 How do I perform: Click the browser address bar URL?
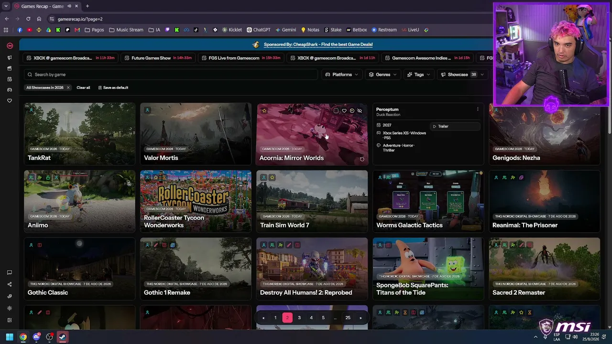pos(80,19)
